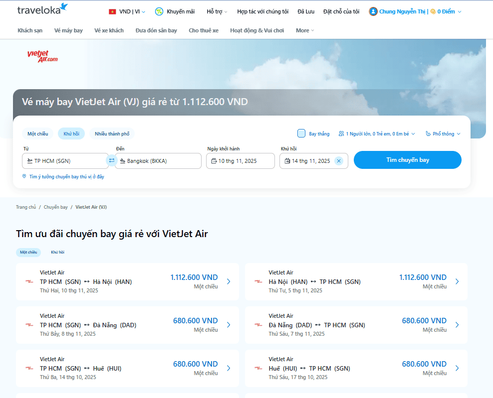Click the Tìm chuyến bay button
This screenshot has width=493, height=398.
click(407, 160)
